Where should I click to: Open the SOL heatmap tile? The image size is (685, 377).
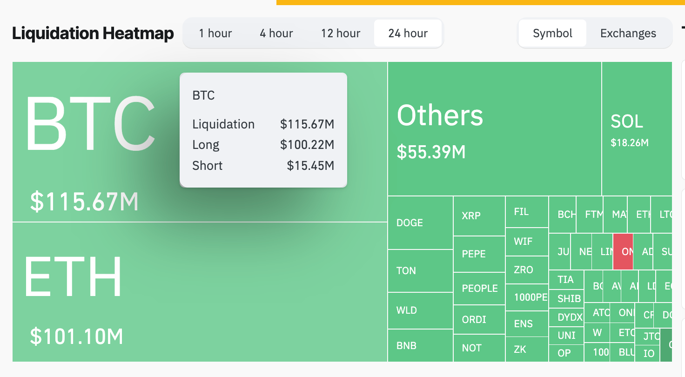click(637, 128)
